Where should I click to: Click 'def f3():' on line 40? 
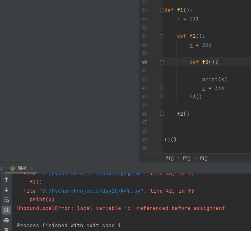click(x=203, y=62)
